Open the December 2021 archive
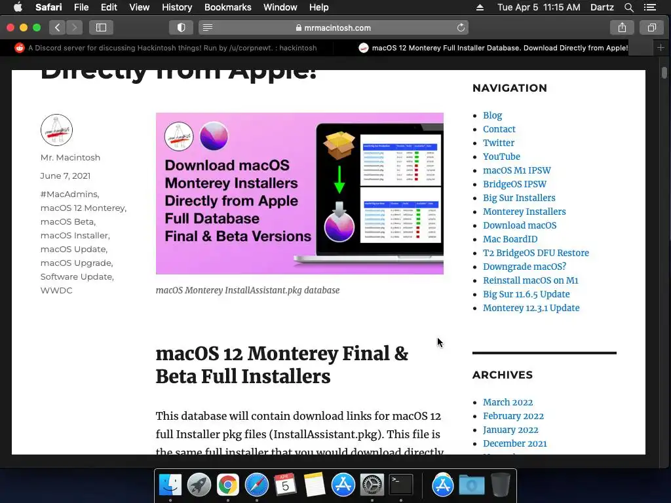The width and height of the screenshot is (671, 503). click(x=515, y=443)
